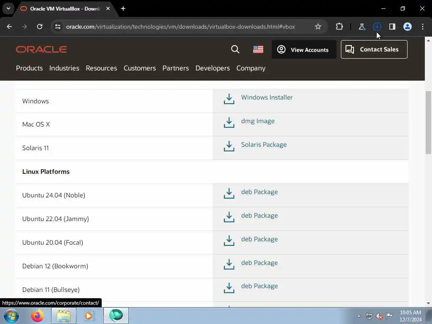Click the deb Package link for Ubuntu 22.04
Screen dimensions: 432x324
coord(259,216)
